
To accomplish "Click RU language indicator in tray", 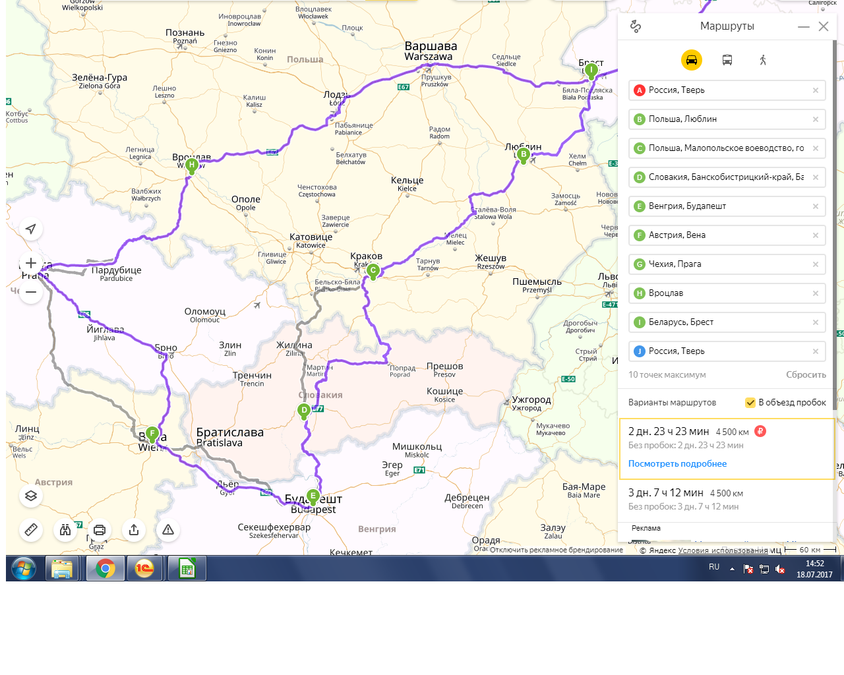I will click(714, 567).
